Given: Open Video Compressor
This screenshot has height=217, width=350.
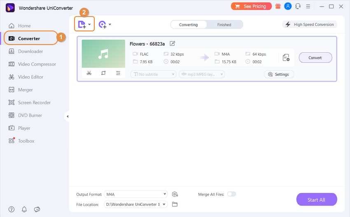Looking at the screenshot, I should (37, 64).
